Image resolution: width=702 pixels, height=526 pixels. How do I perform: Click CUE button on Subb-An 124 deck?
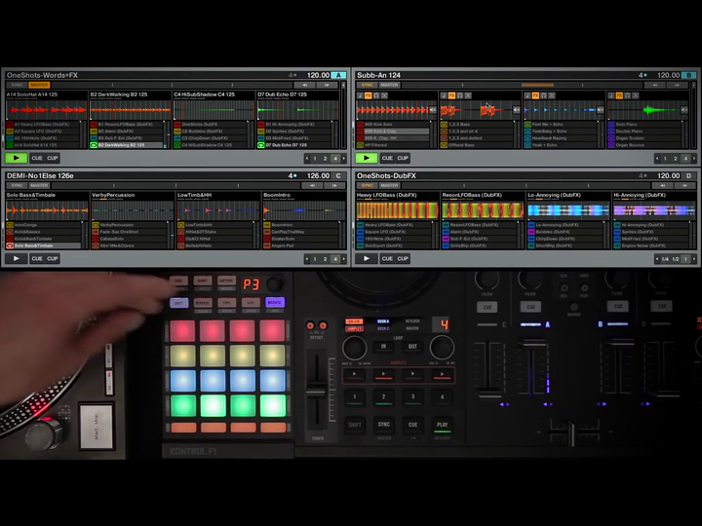point(388,158)
